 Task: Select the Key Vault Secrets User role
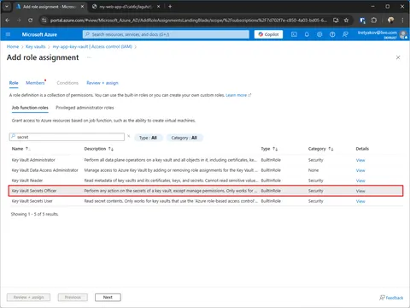(206, 201)
